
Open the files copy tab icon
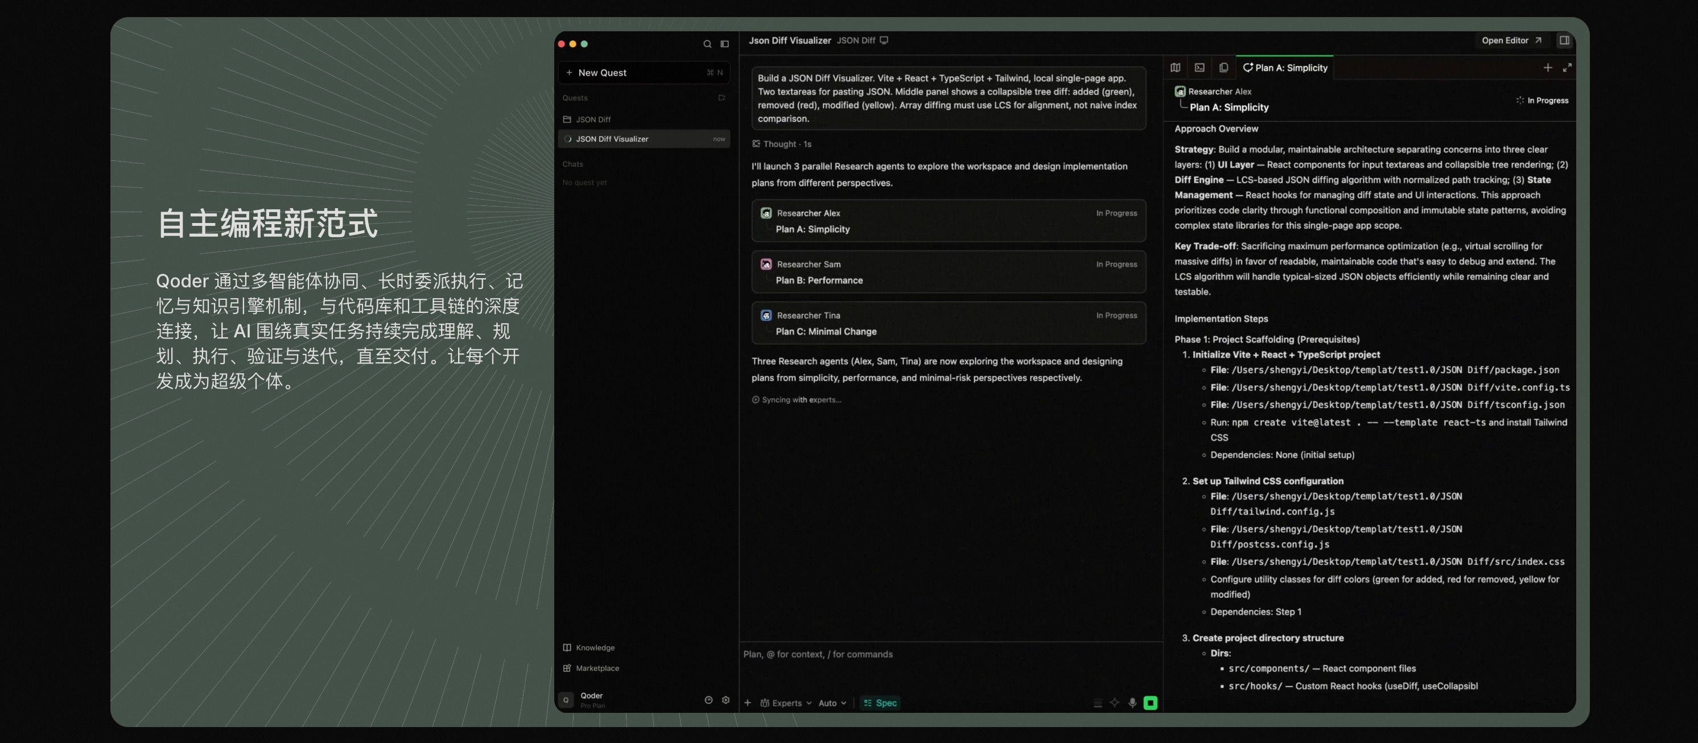[1223, 67]
